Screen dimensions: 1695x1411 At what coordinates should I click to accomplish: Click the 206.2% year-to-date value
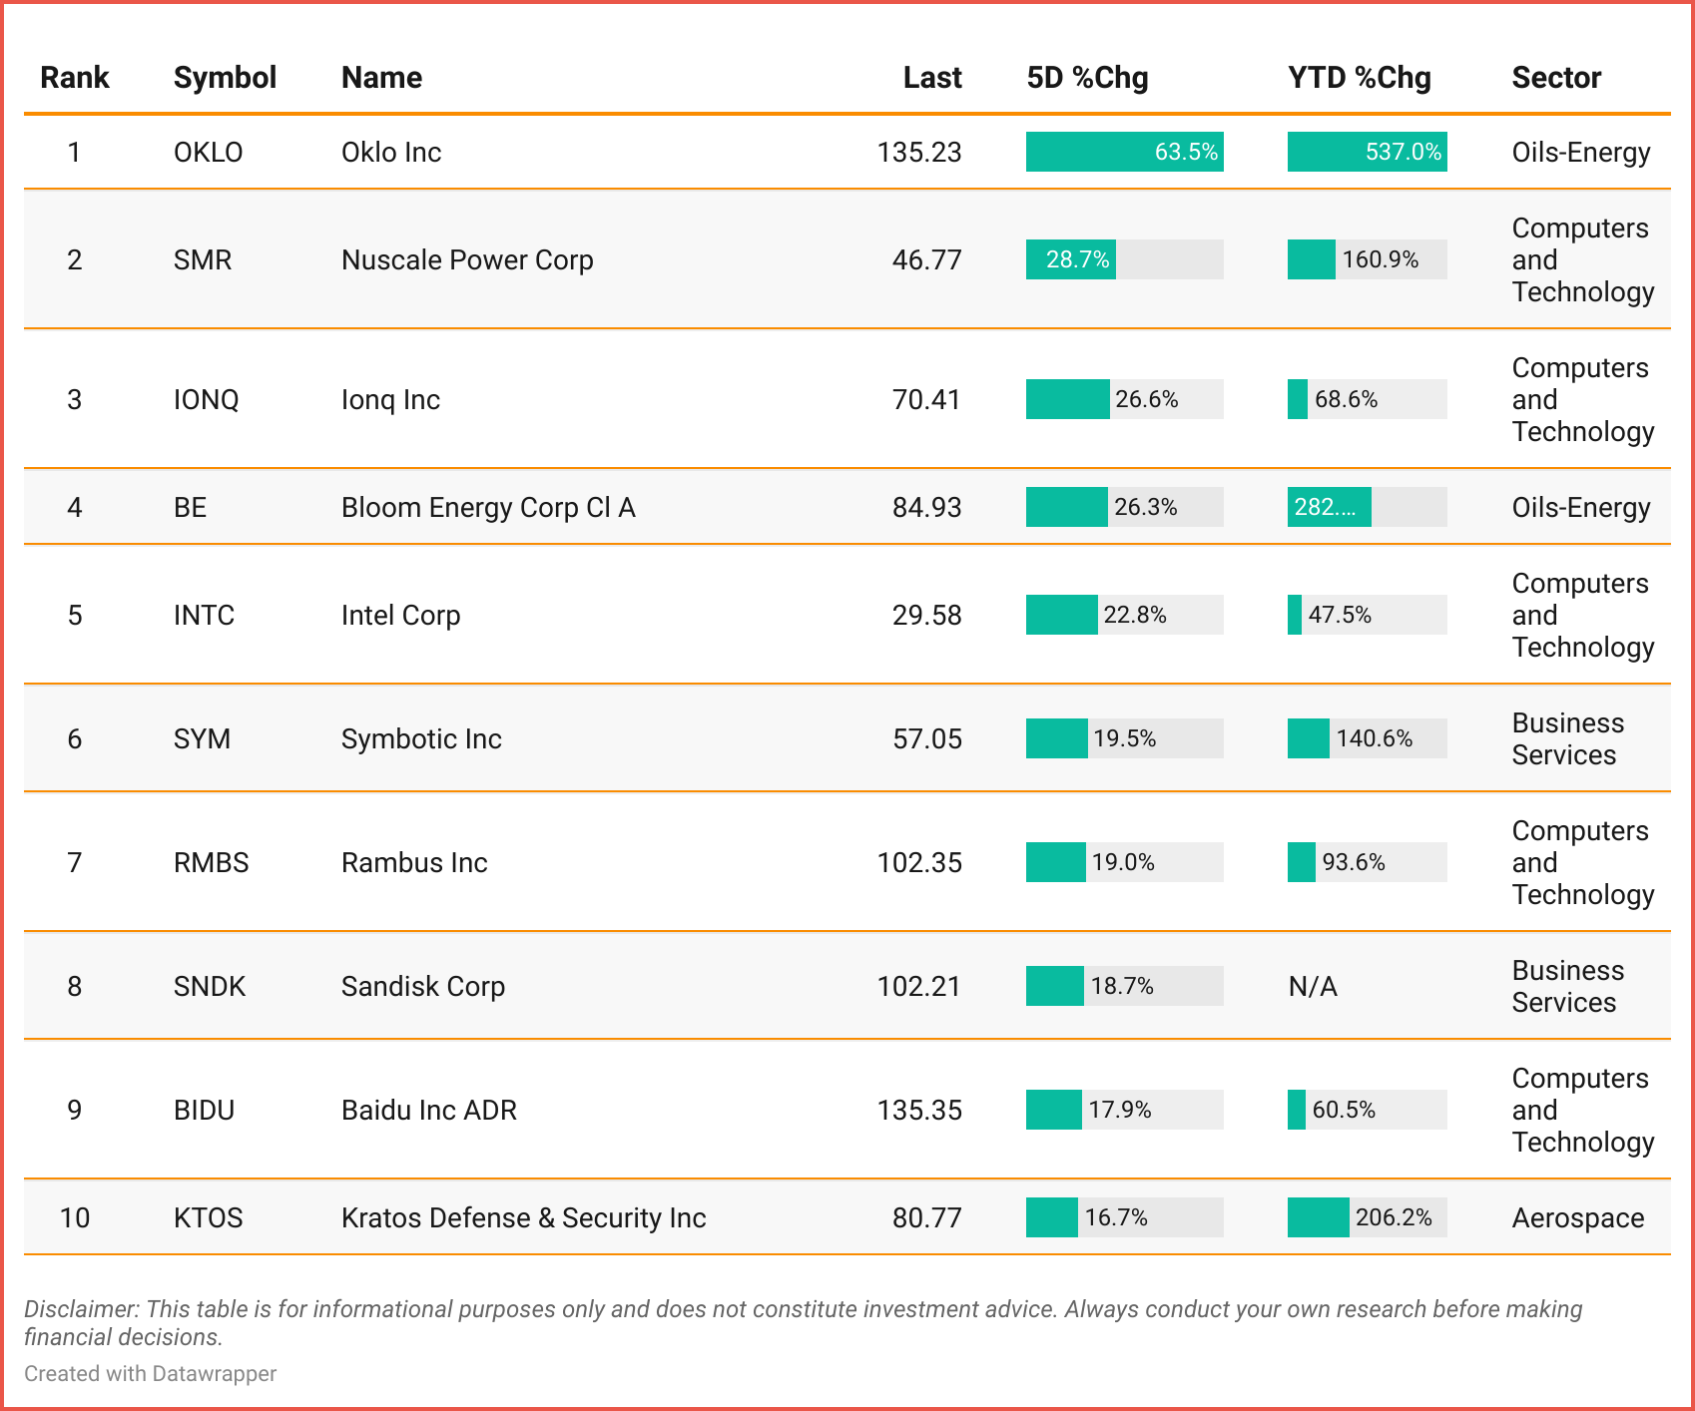(x=1394, y=1217)
